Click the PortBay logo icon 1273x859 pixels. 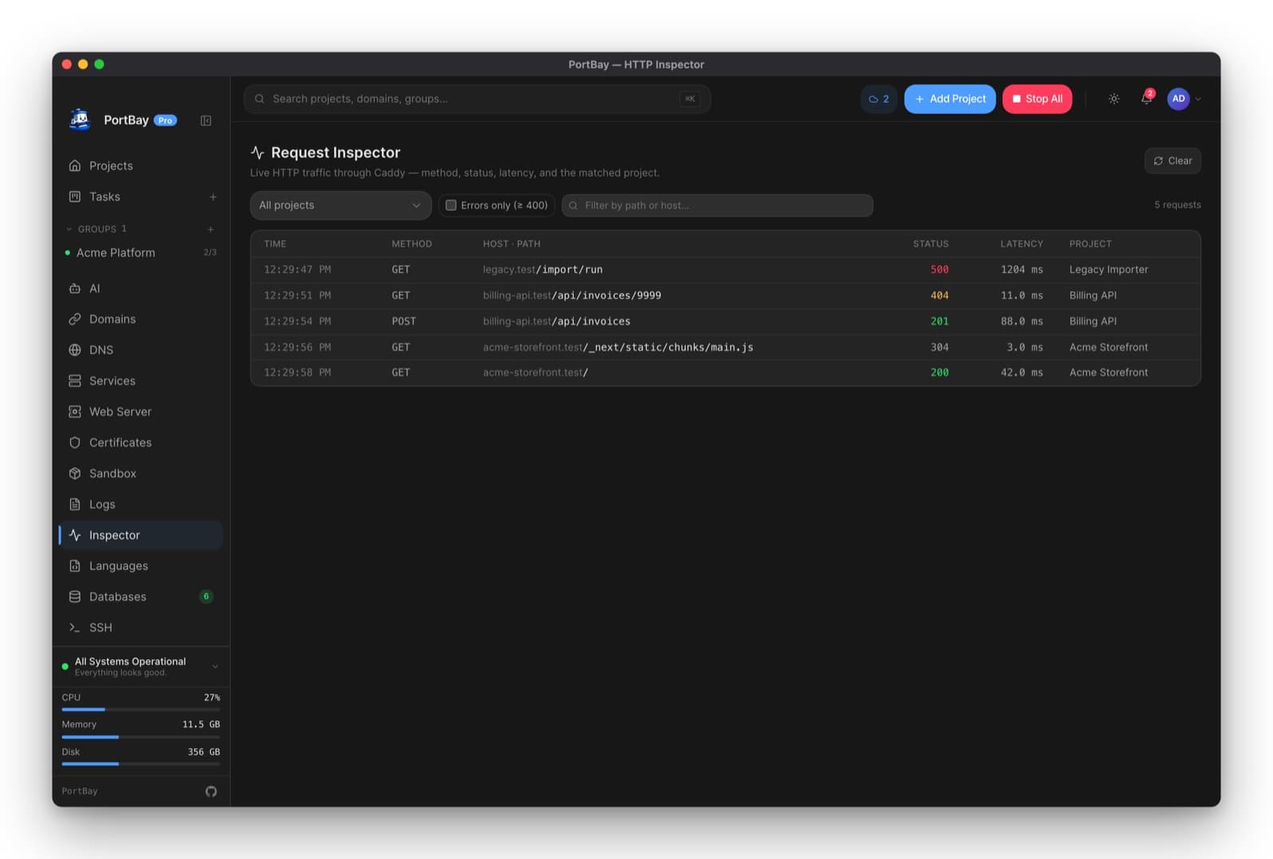[x=80, y=120]
